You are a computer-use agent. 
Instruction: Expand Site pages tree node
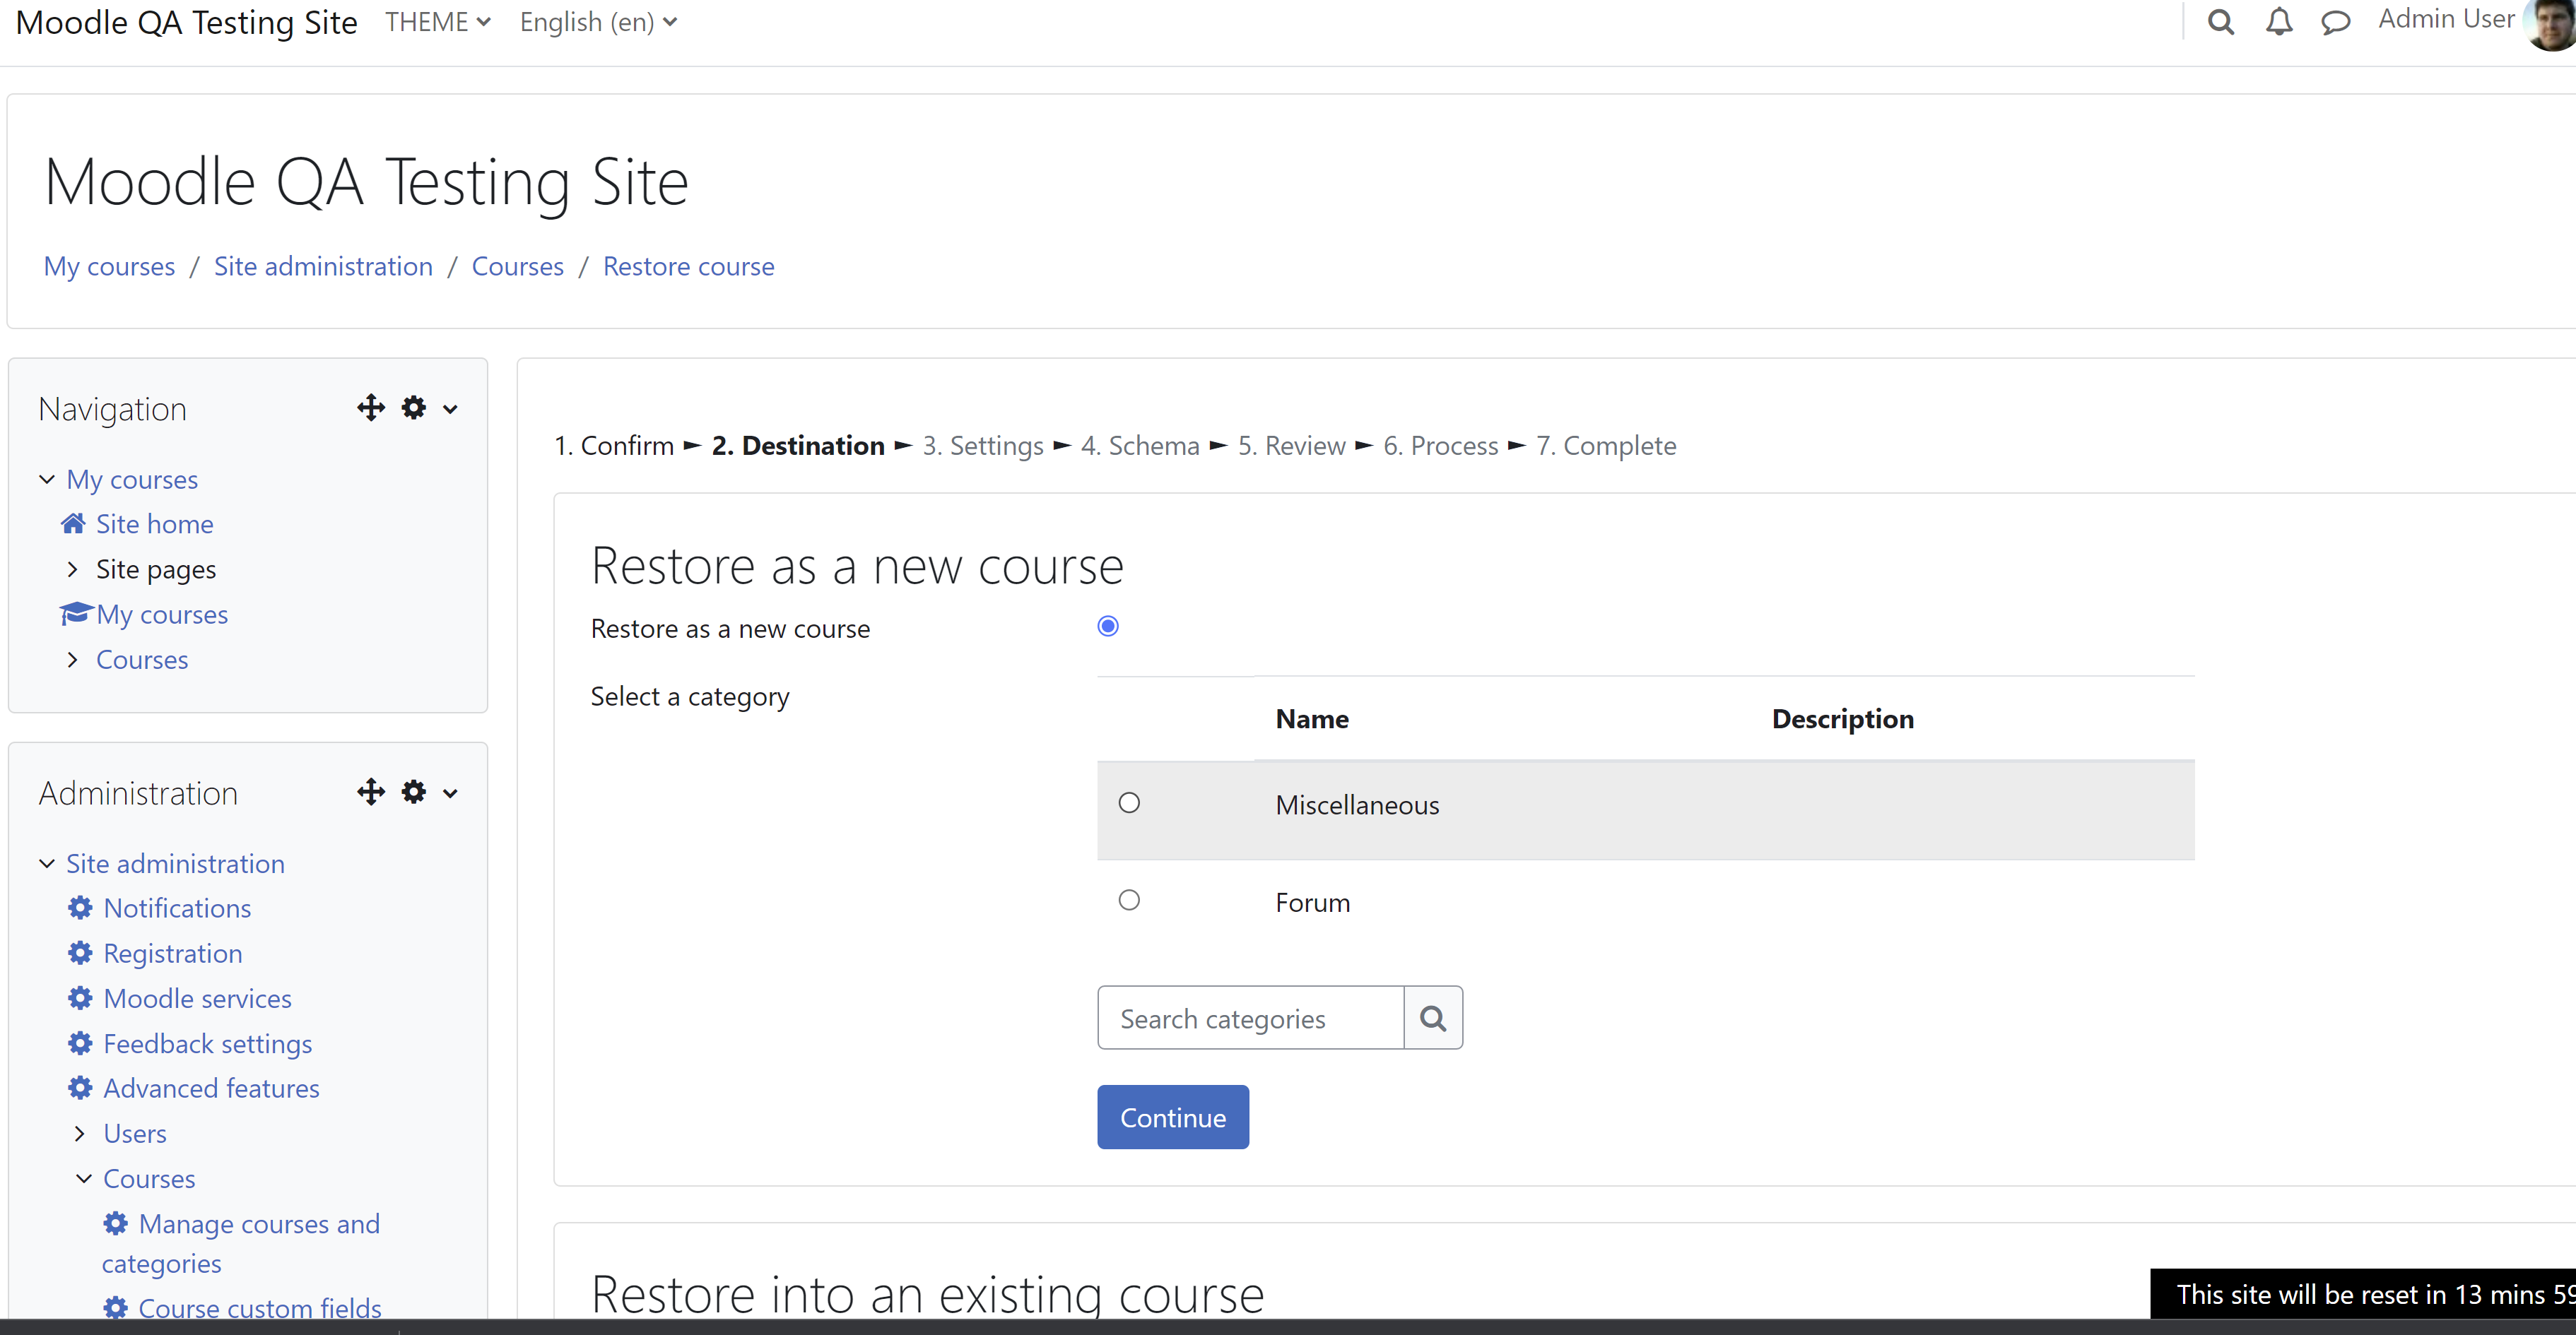click(x=72, y=569)
